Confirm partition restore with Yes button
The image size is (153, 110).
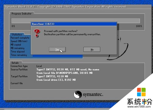57,49
